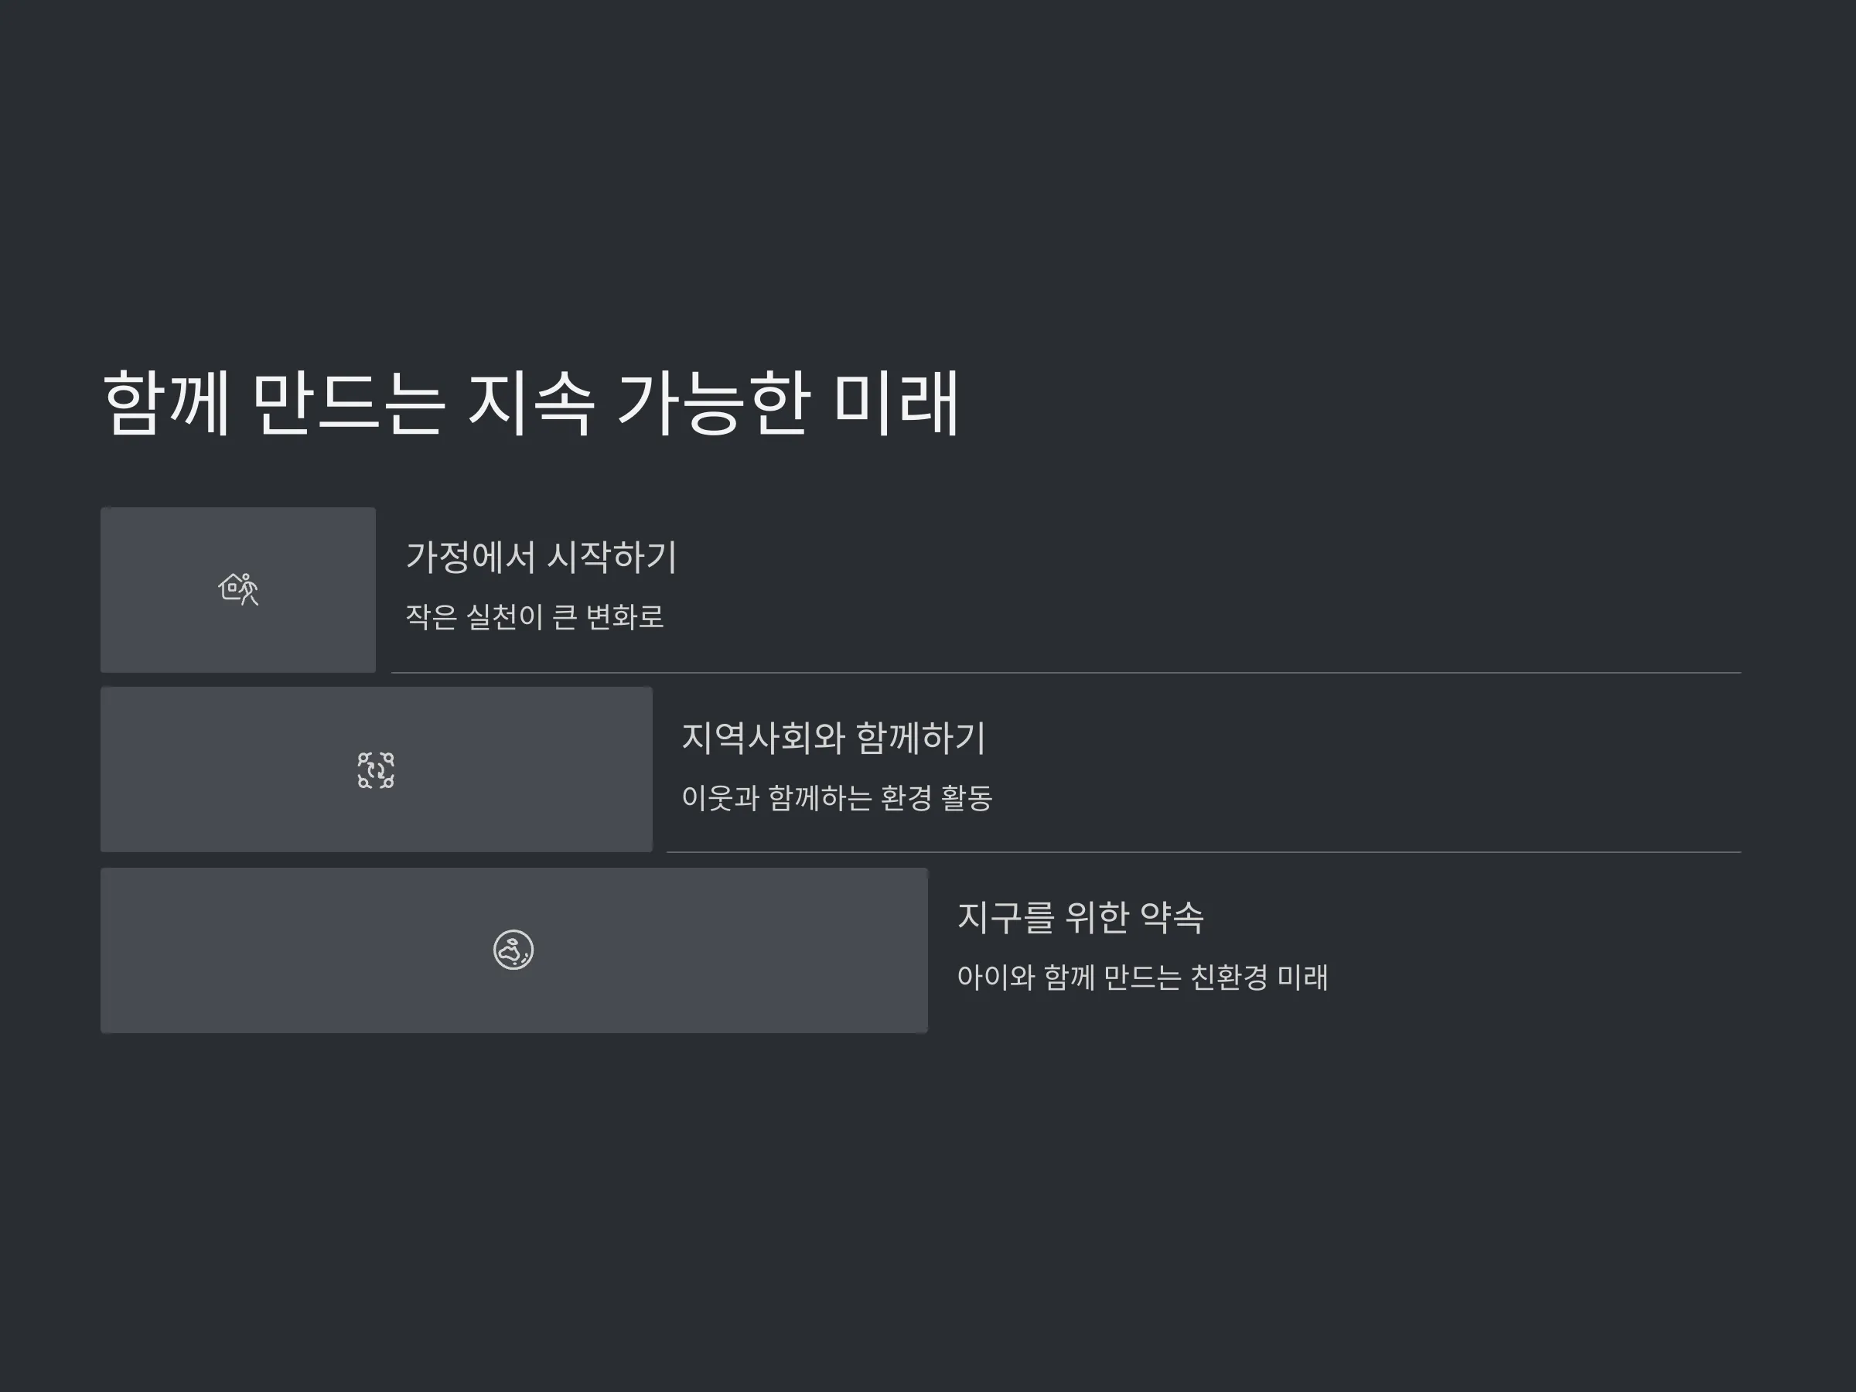Image resolution: width=1856 pixels, height=1392 pixels.
Task: Click the 아이와 함께 만드는 친환경 미래 text
Action: (1142, 977)
